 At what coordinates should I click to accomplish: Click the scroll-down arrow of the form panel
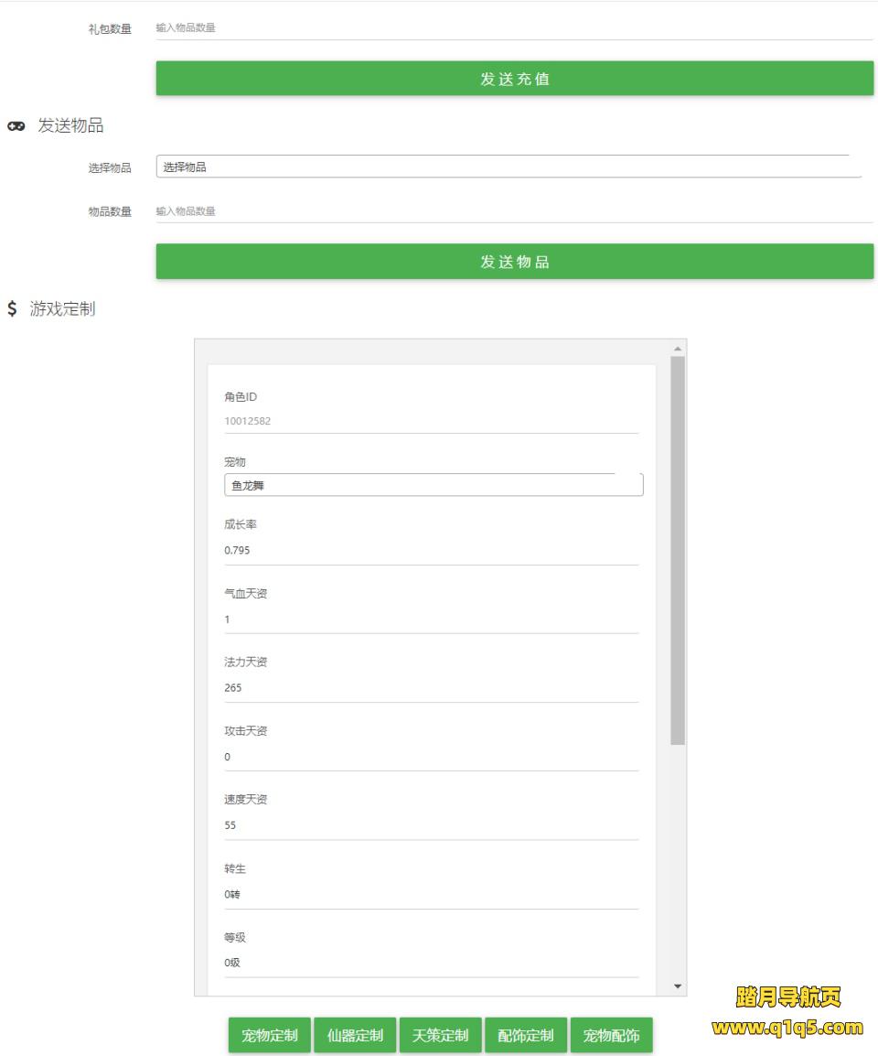click(x=678, y=986)
